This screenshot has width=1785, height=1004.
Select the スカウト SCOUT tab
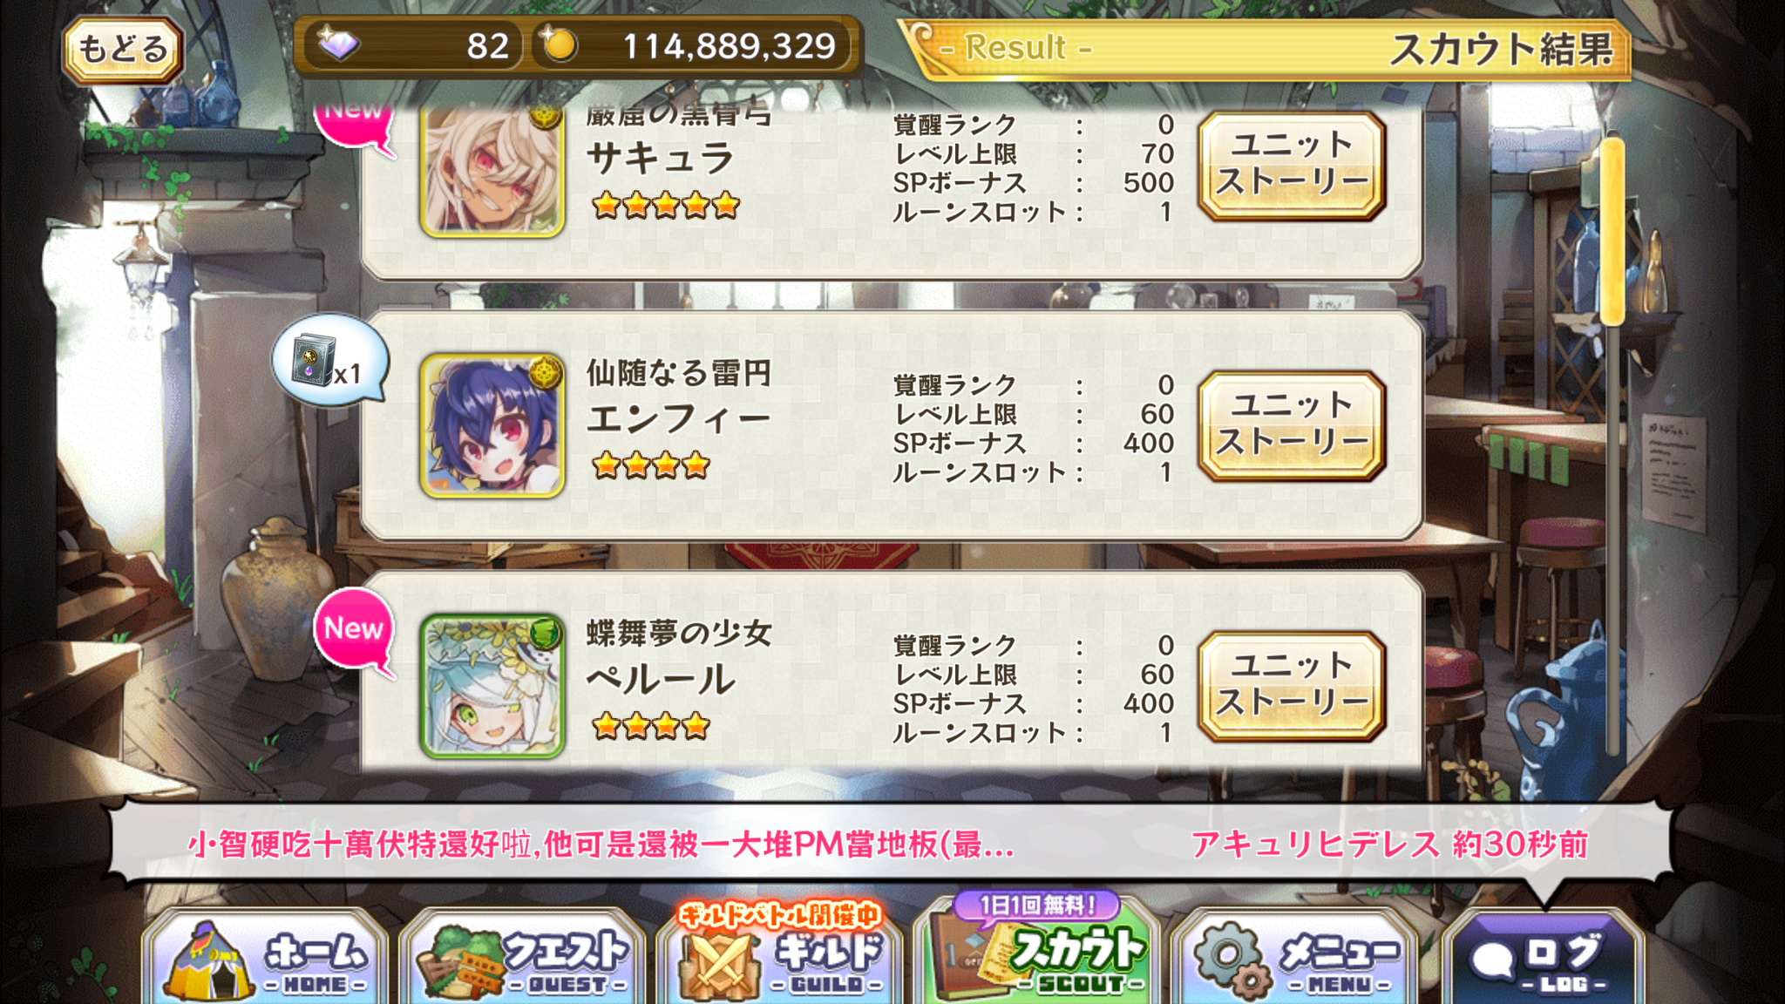pyautogui.click(x=1037, y=954)
